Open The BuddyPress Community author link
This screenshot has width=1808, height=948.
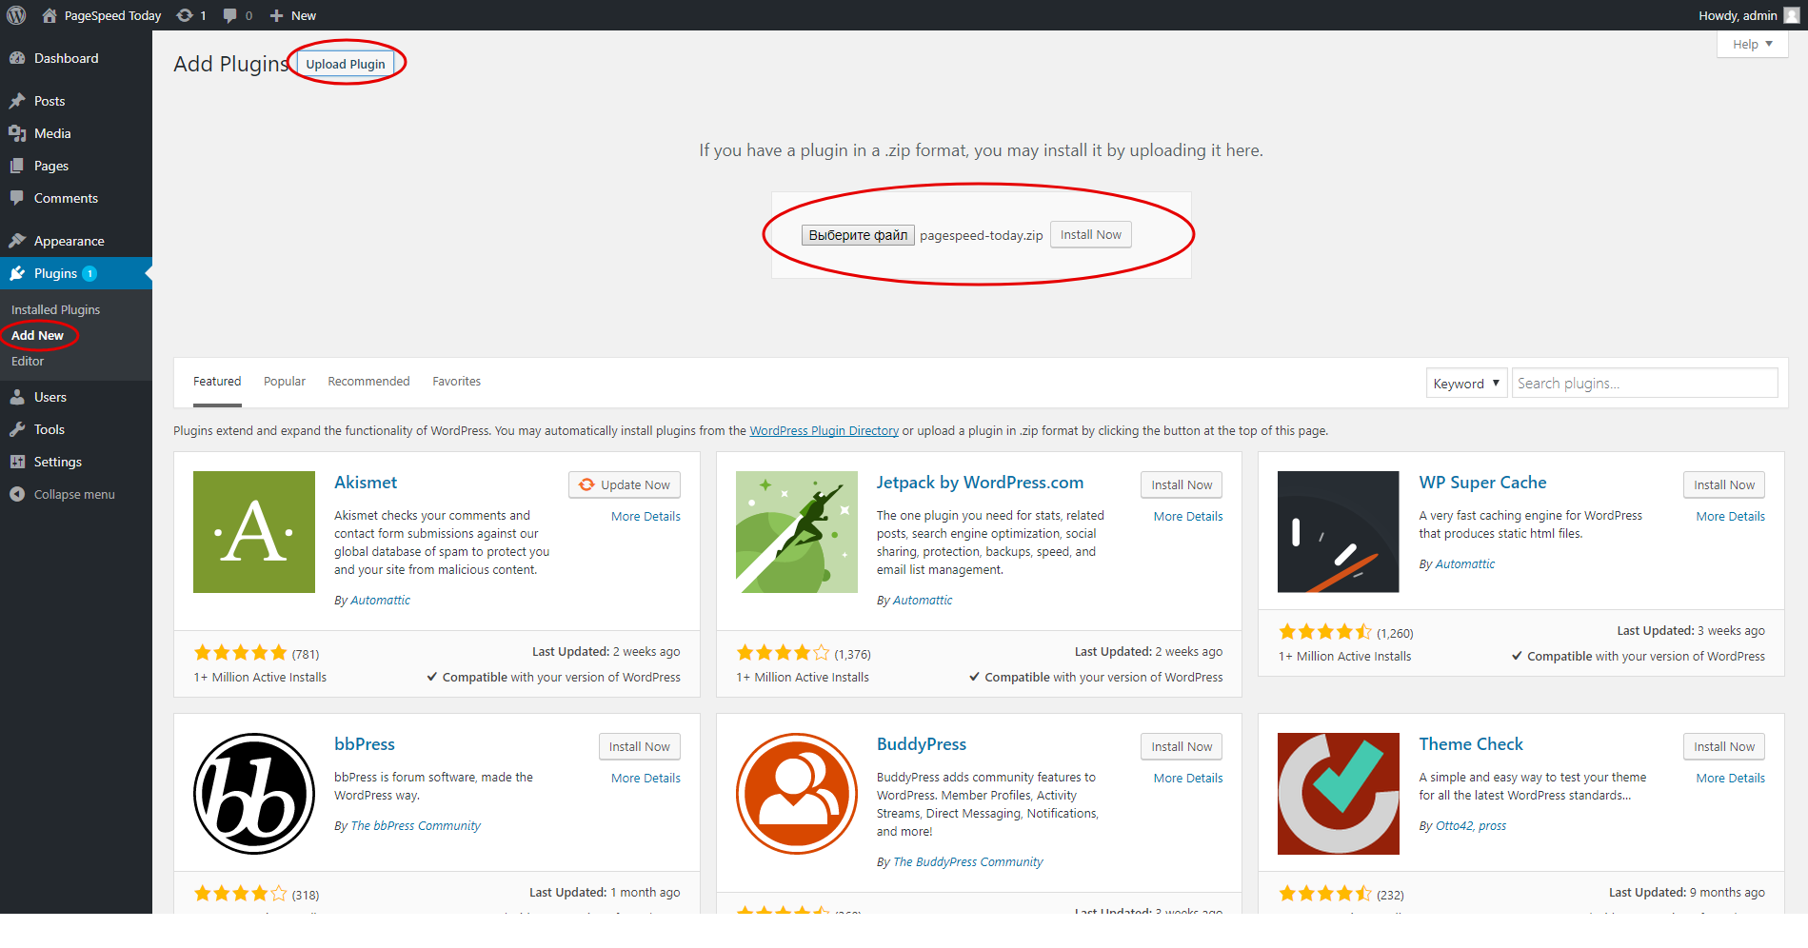click(968, 862)
